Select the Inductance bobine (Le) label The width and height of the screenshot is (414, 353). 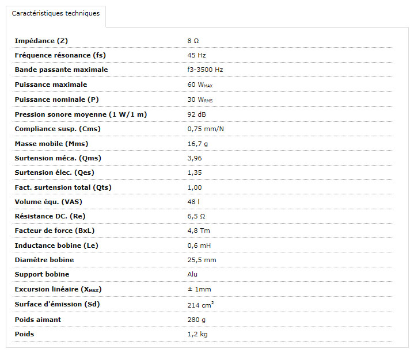(x=56, y=245)
